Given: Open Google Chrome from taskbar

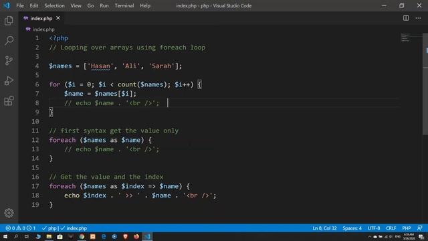Looking at the screenshot, I should click(82, 236).
